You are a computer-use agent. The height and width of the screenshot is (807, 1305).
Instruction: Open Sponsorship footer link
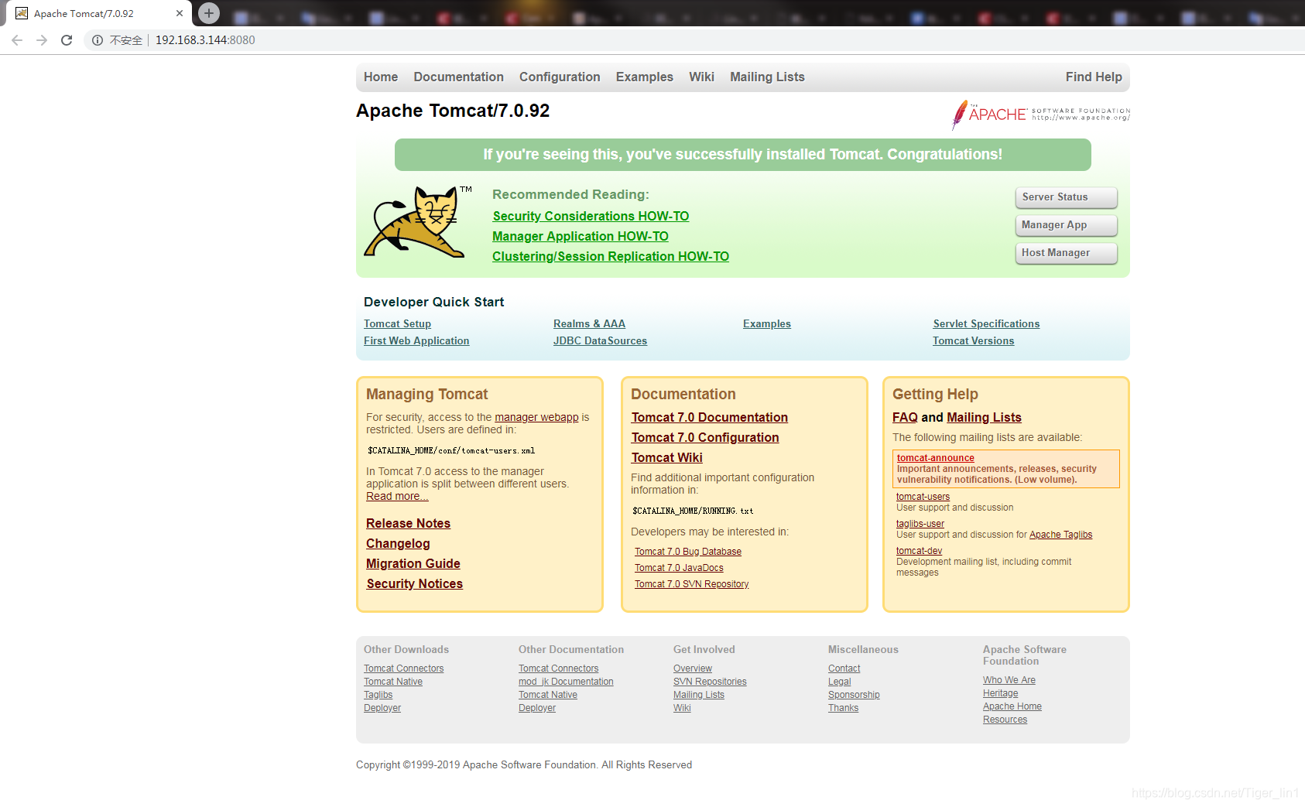point(854,695)
